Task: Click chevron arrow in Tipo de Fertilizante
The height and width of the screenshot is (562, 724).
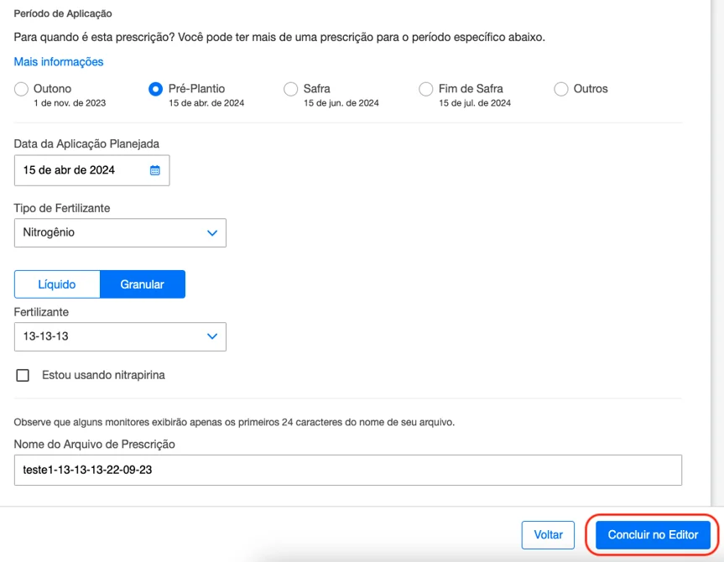Action: click(212, 233)
